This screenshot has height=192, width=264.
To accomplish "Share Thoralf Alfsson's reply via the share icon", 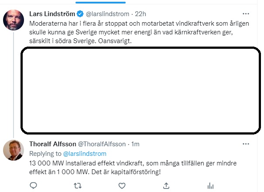I will (166, 186).
